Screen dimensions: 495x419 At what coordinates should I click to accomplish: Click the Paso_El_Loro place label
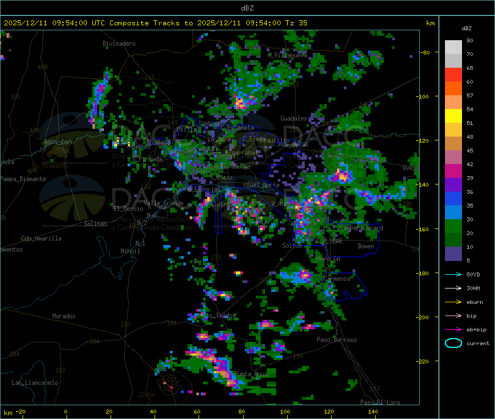[x=380, y=402]
